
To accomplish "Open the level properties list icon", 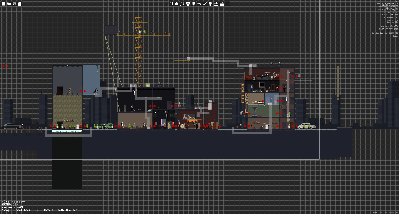I will pyautogui.click(x=19, y=4).
